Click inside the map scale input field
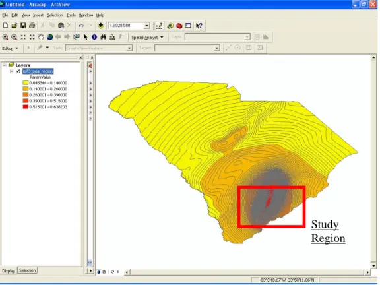 point(126,26)
